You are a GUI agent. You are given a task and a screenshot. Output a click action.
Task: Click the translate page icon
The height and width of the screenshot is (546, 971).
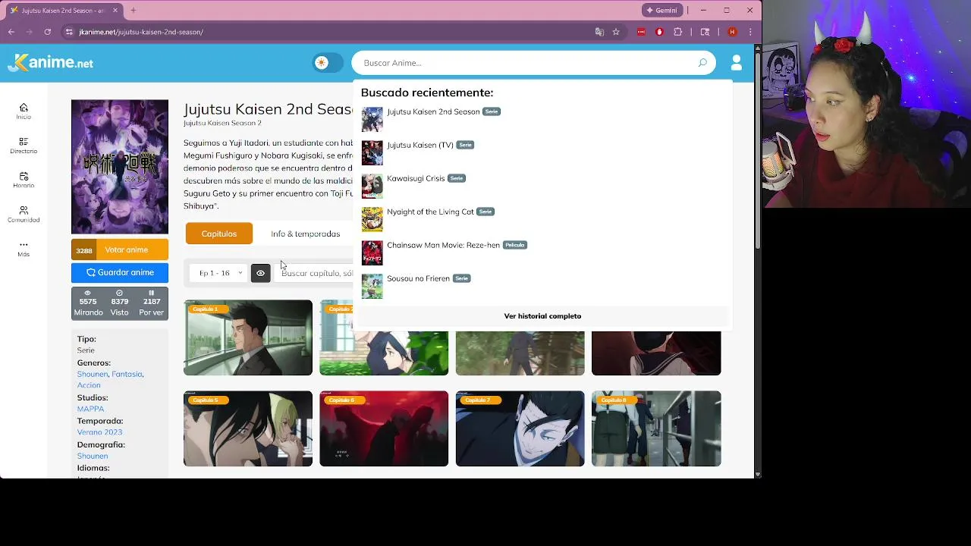point(599,32)
